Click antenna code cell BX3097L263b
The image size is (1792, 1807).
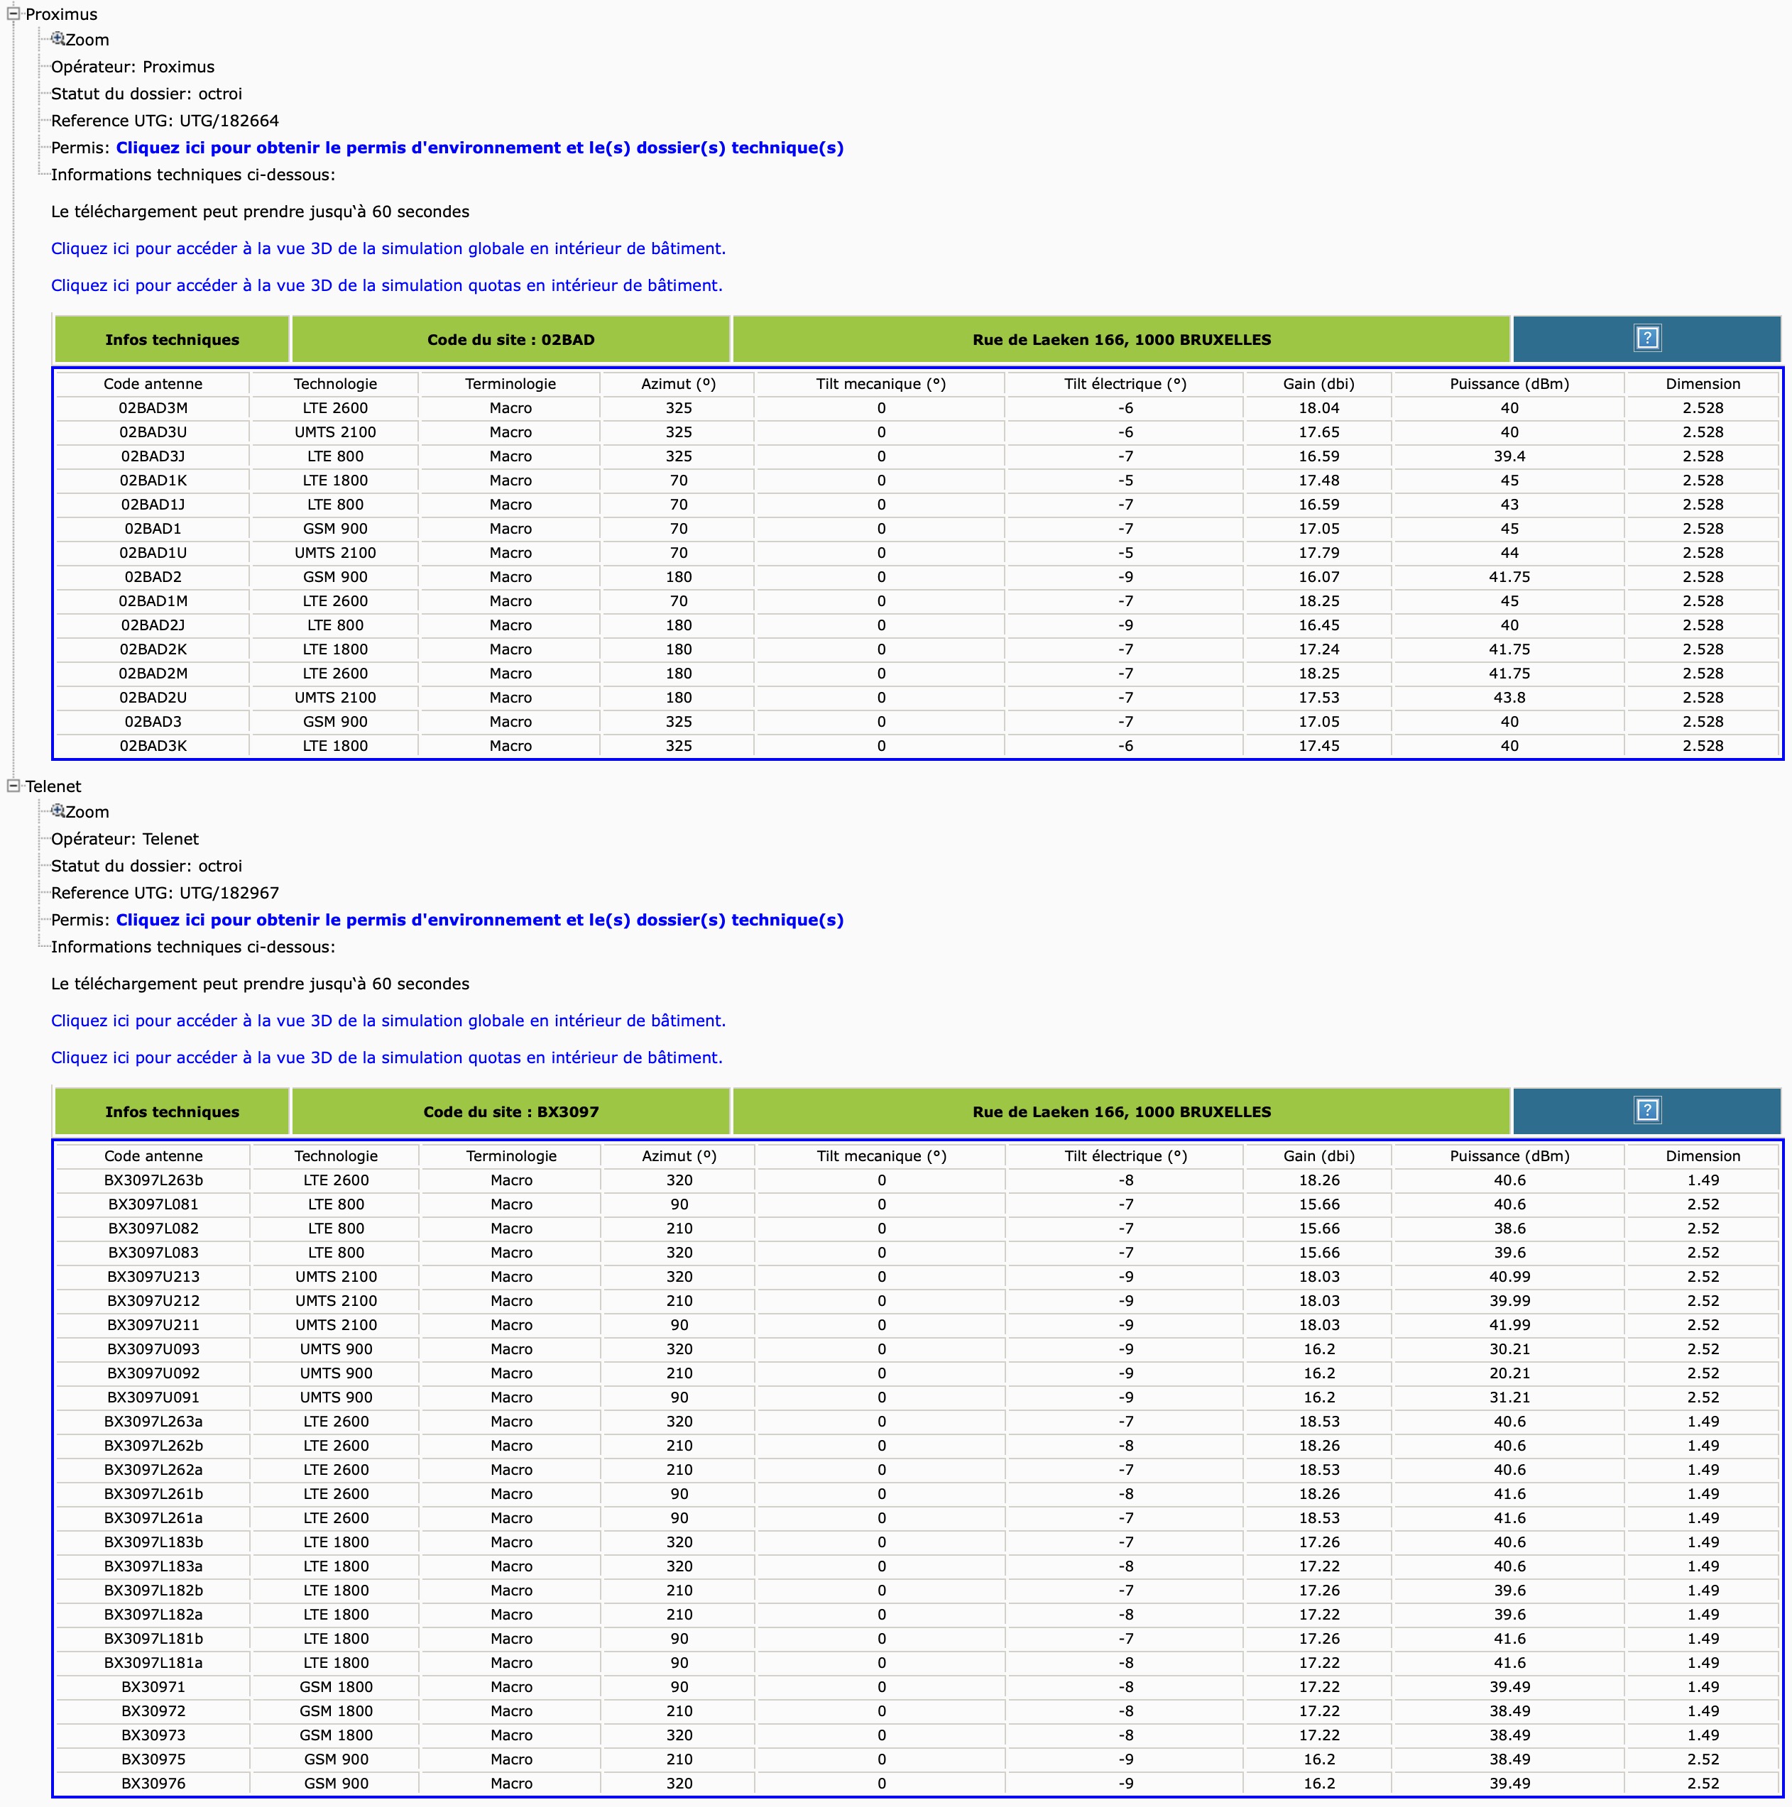(153, 1180)
